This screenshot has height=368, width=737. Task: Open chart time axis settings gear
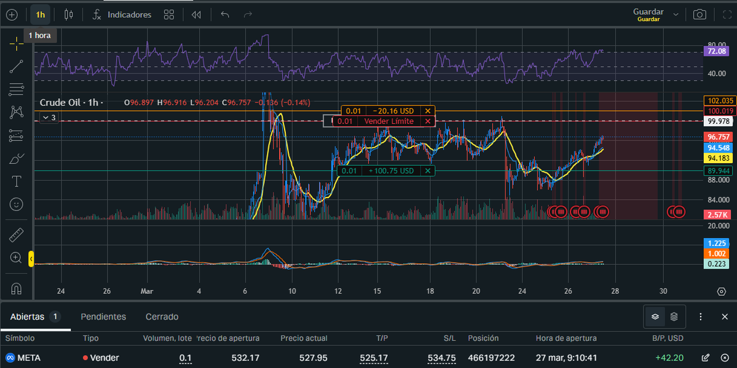[722, 291]
